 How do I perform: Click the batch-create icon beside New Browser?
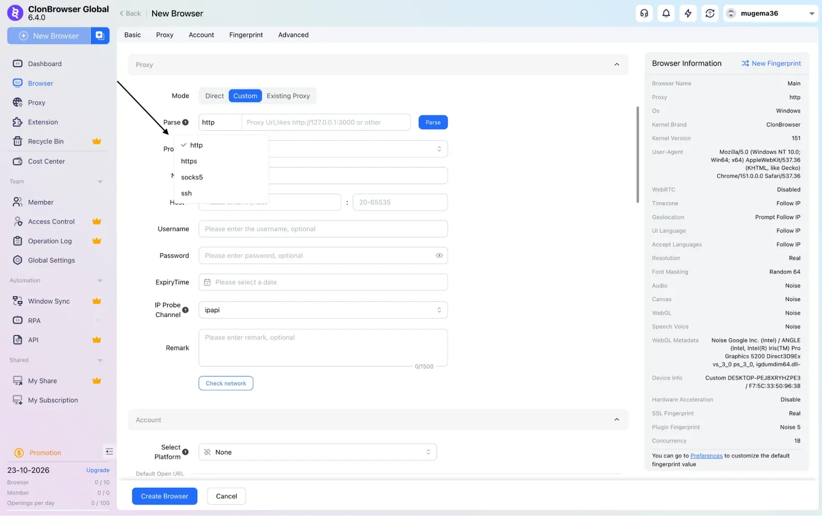(100, 36)
